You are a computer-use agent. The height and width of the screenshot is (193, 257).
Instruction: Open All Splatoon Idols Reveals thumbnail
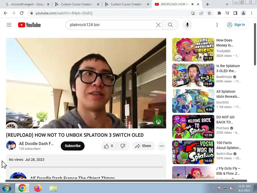[193, 101]
